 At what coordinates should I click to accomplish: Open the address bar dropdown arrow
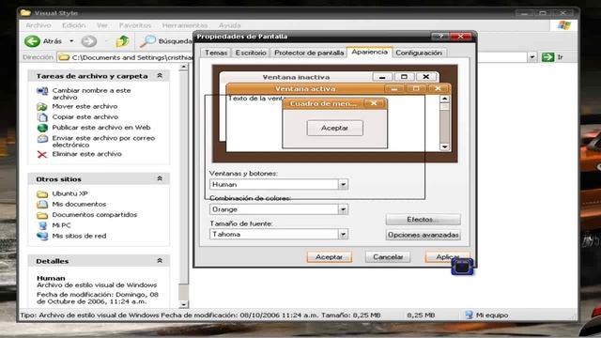pos(532,57)
